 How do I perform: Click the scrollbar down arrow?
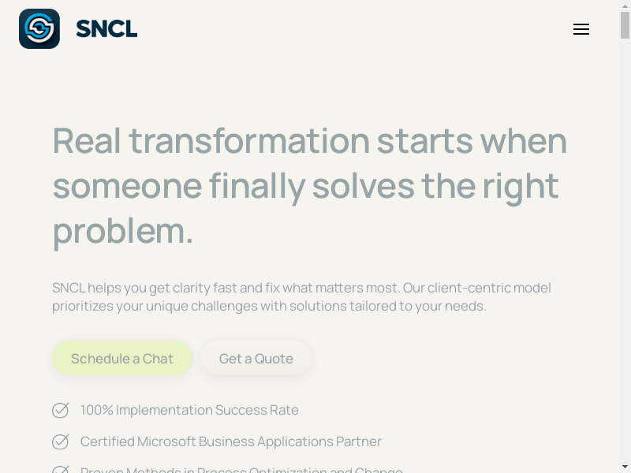pos(625,467)
